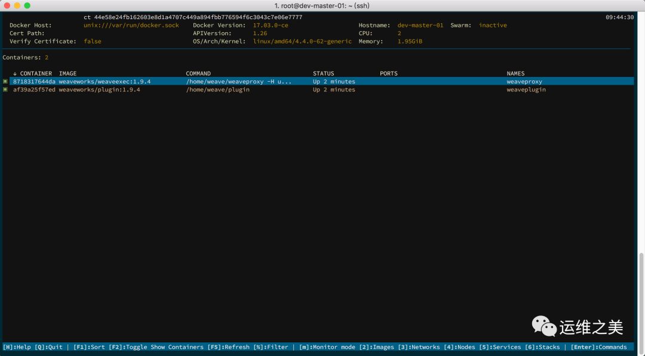Click the Up 2 minutes status of weaveproxy
645x356 pixels.
pyautogui.click(x=334, y=81)
